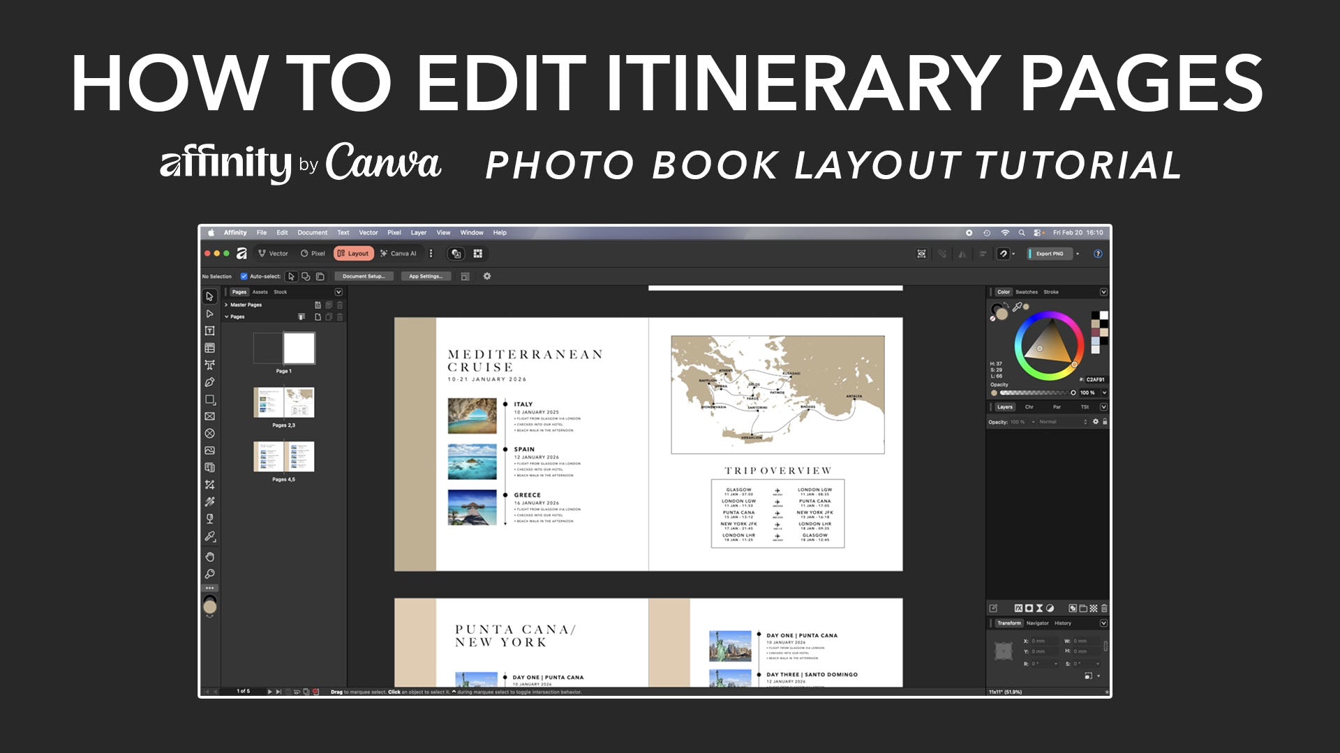
Task: Click the App Settings button
Action: point(425,276)
